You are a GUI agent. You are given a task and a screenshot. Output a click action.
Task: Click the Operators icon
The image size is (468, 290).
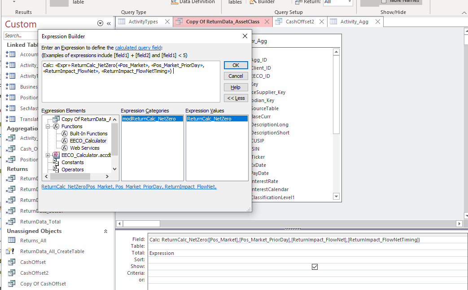(56, 169)
